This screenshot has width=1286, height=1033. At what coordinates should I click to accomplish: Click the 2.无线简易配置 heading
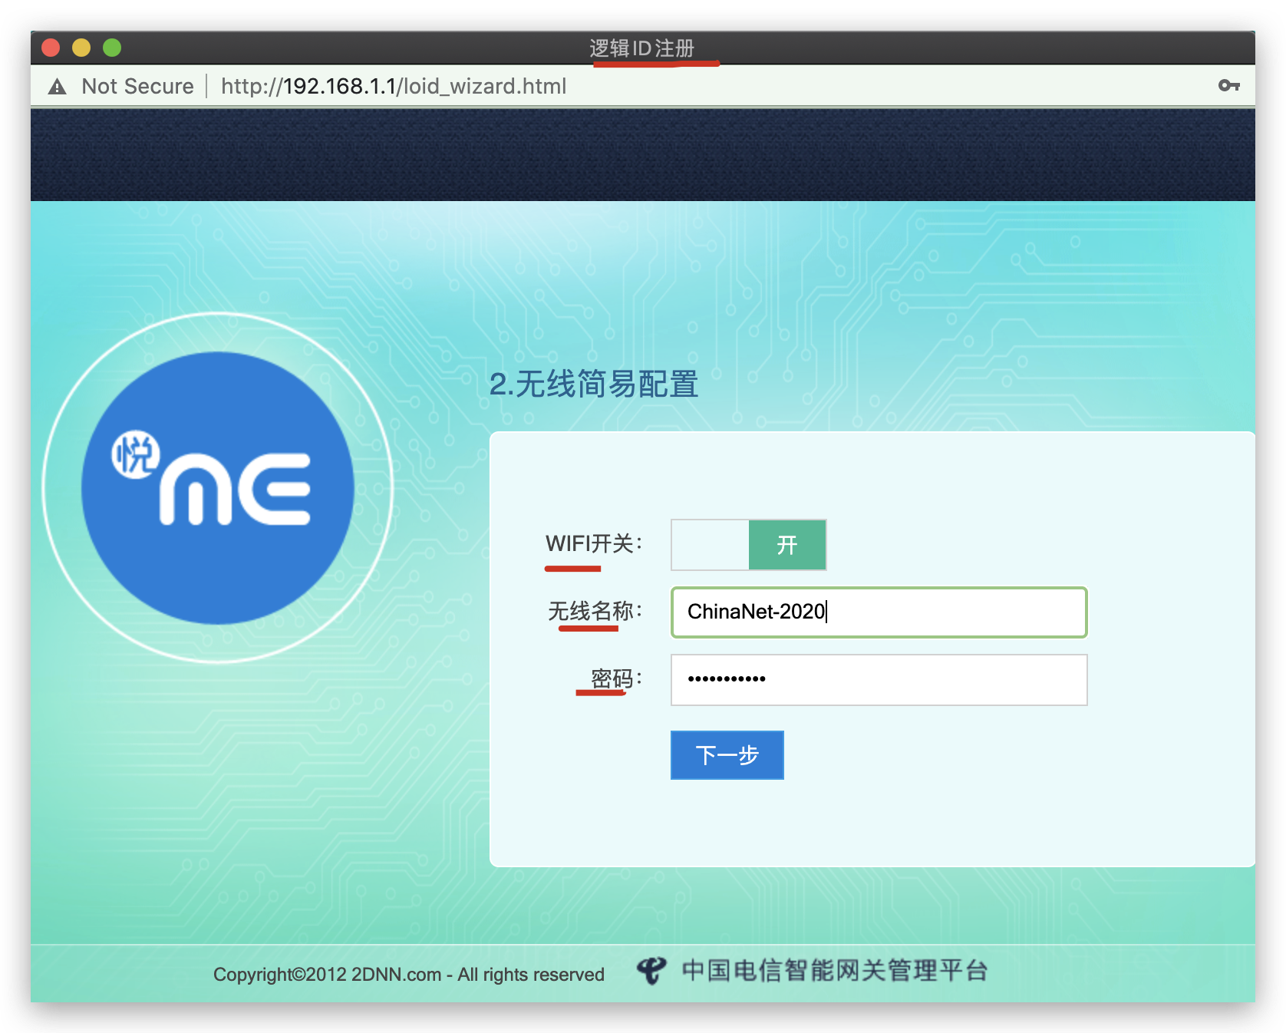(594, 384)
